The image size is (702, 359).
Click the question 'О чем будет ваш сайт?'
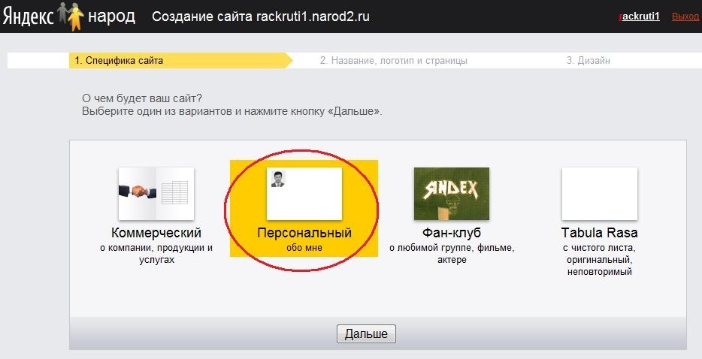coord(142,98)
